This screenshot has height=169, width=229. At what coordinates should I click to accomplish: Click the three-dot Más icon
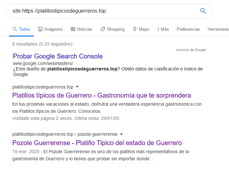[x=158, y=29]
